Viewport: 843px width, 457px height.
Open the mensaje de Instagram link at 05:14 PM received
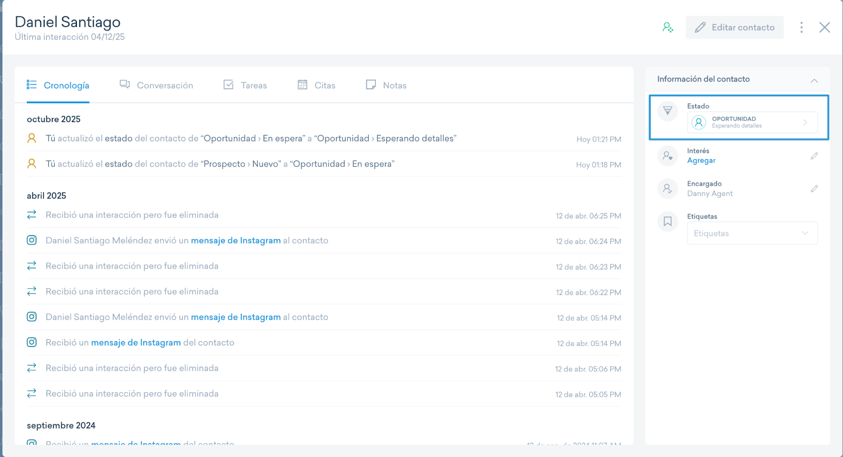(x=136, y=343)
